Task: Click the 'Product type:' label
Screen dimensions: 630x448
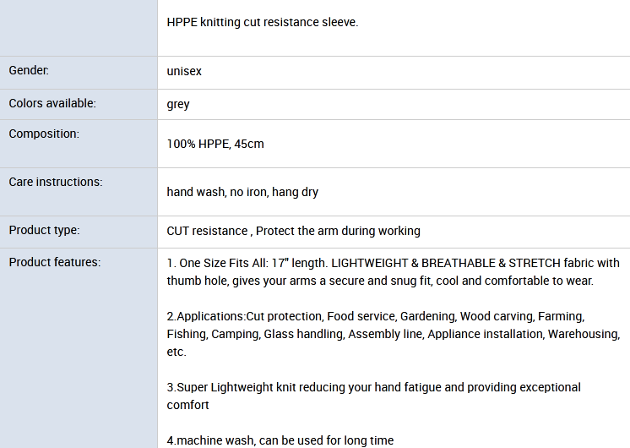Action: (44, 230)
